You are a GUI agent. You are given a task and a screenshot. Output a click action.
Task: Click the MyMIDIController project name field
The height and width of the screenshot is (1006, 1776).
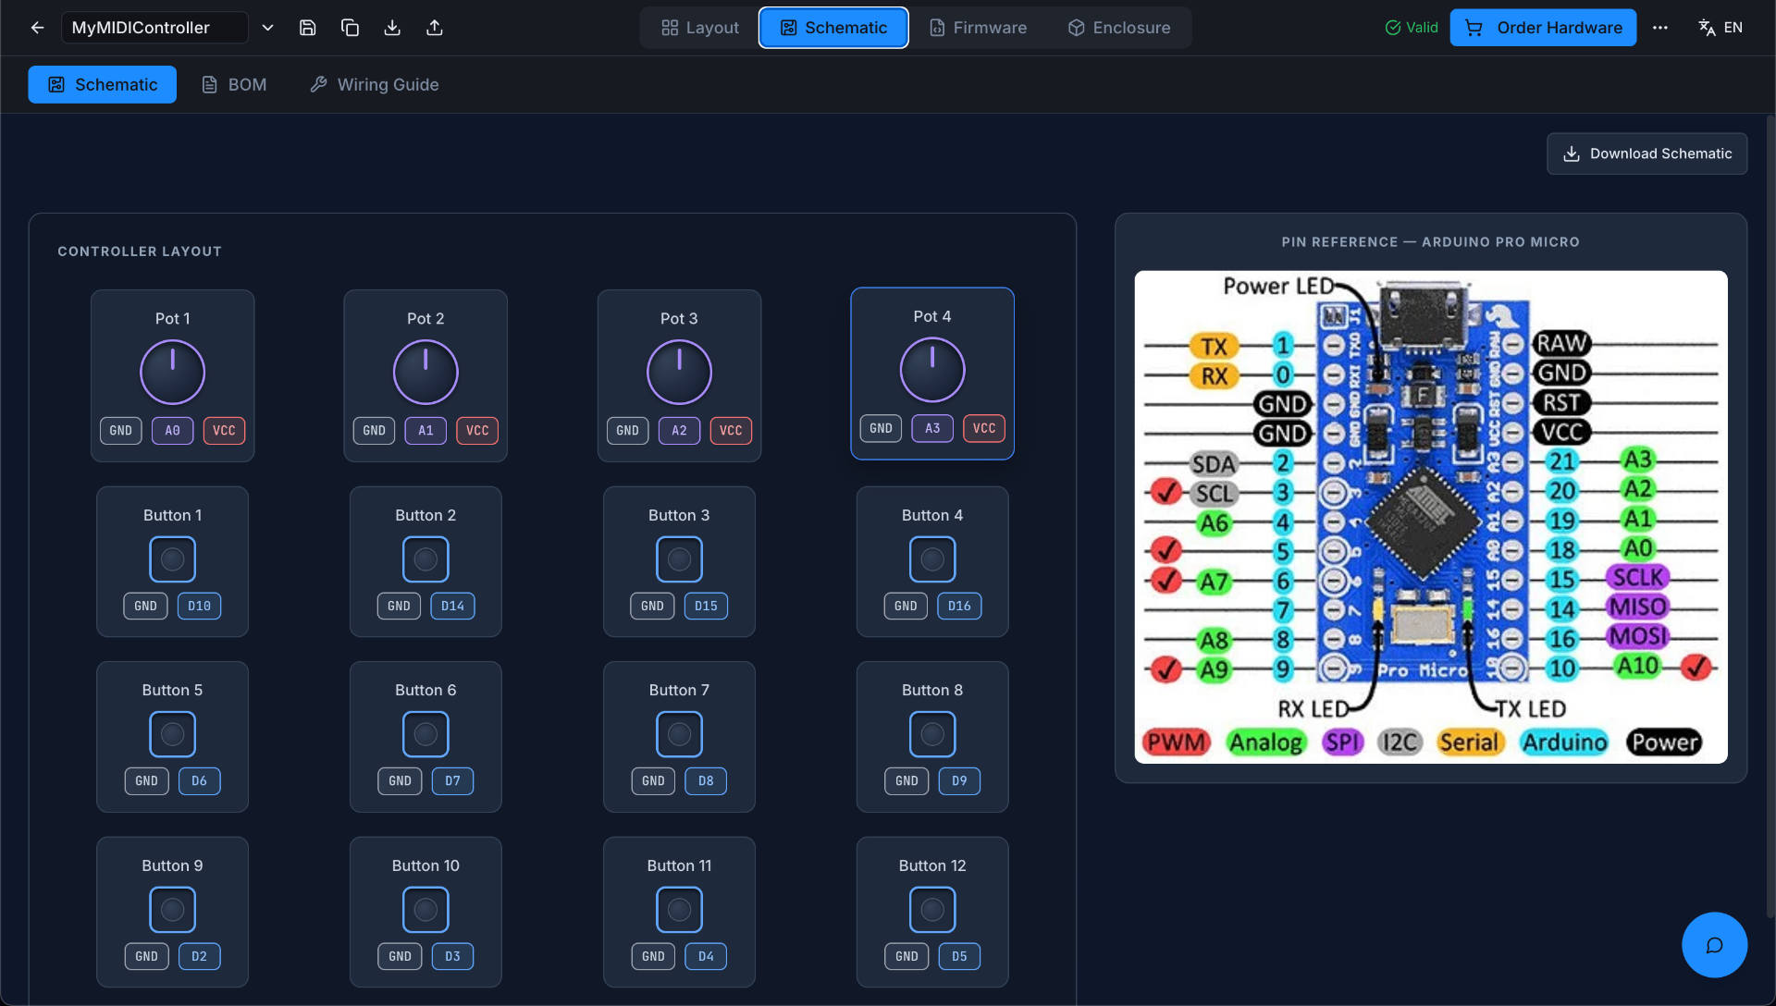154,28
